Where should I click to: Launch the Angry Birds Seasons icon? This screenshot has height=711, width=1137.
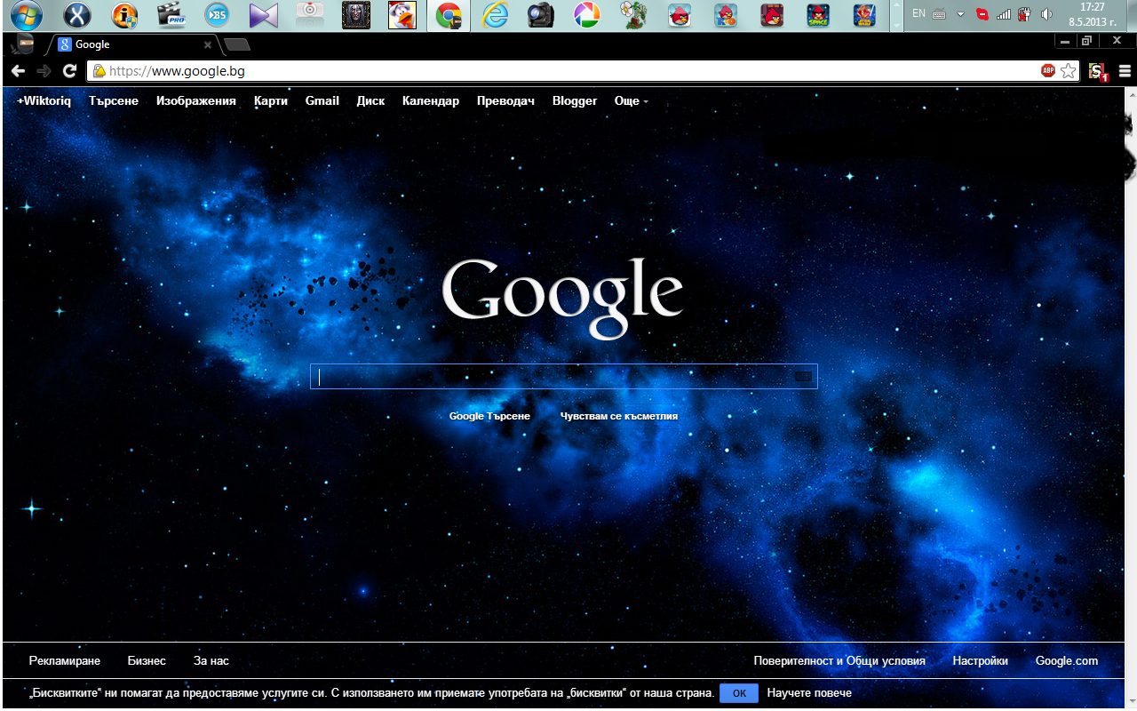772,15
